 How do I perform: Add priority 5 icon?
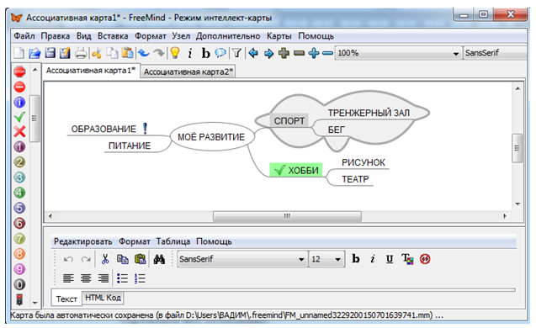pos(19,208)
